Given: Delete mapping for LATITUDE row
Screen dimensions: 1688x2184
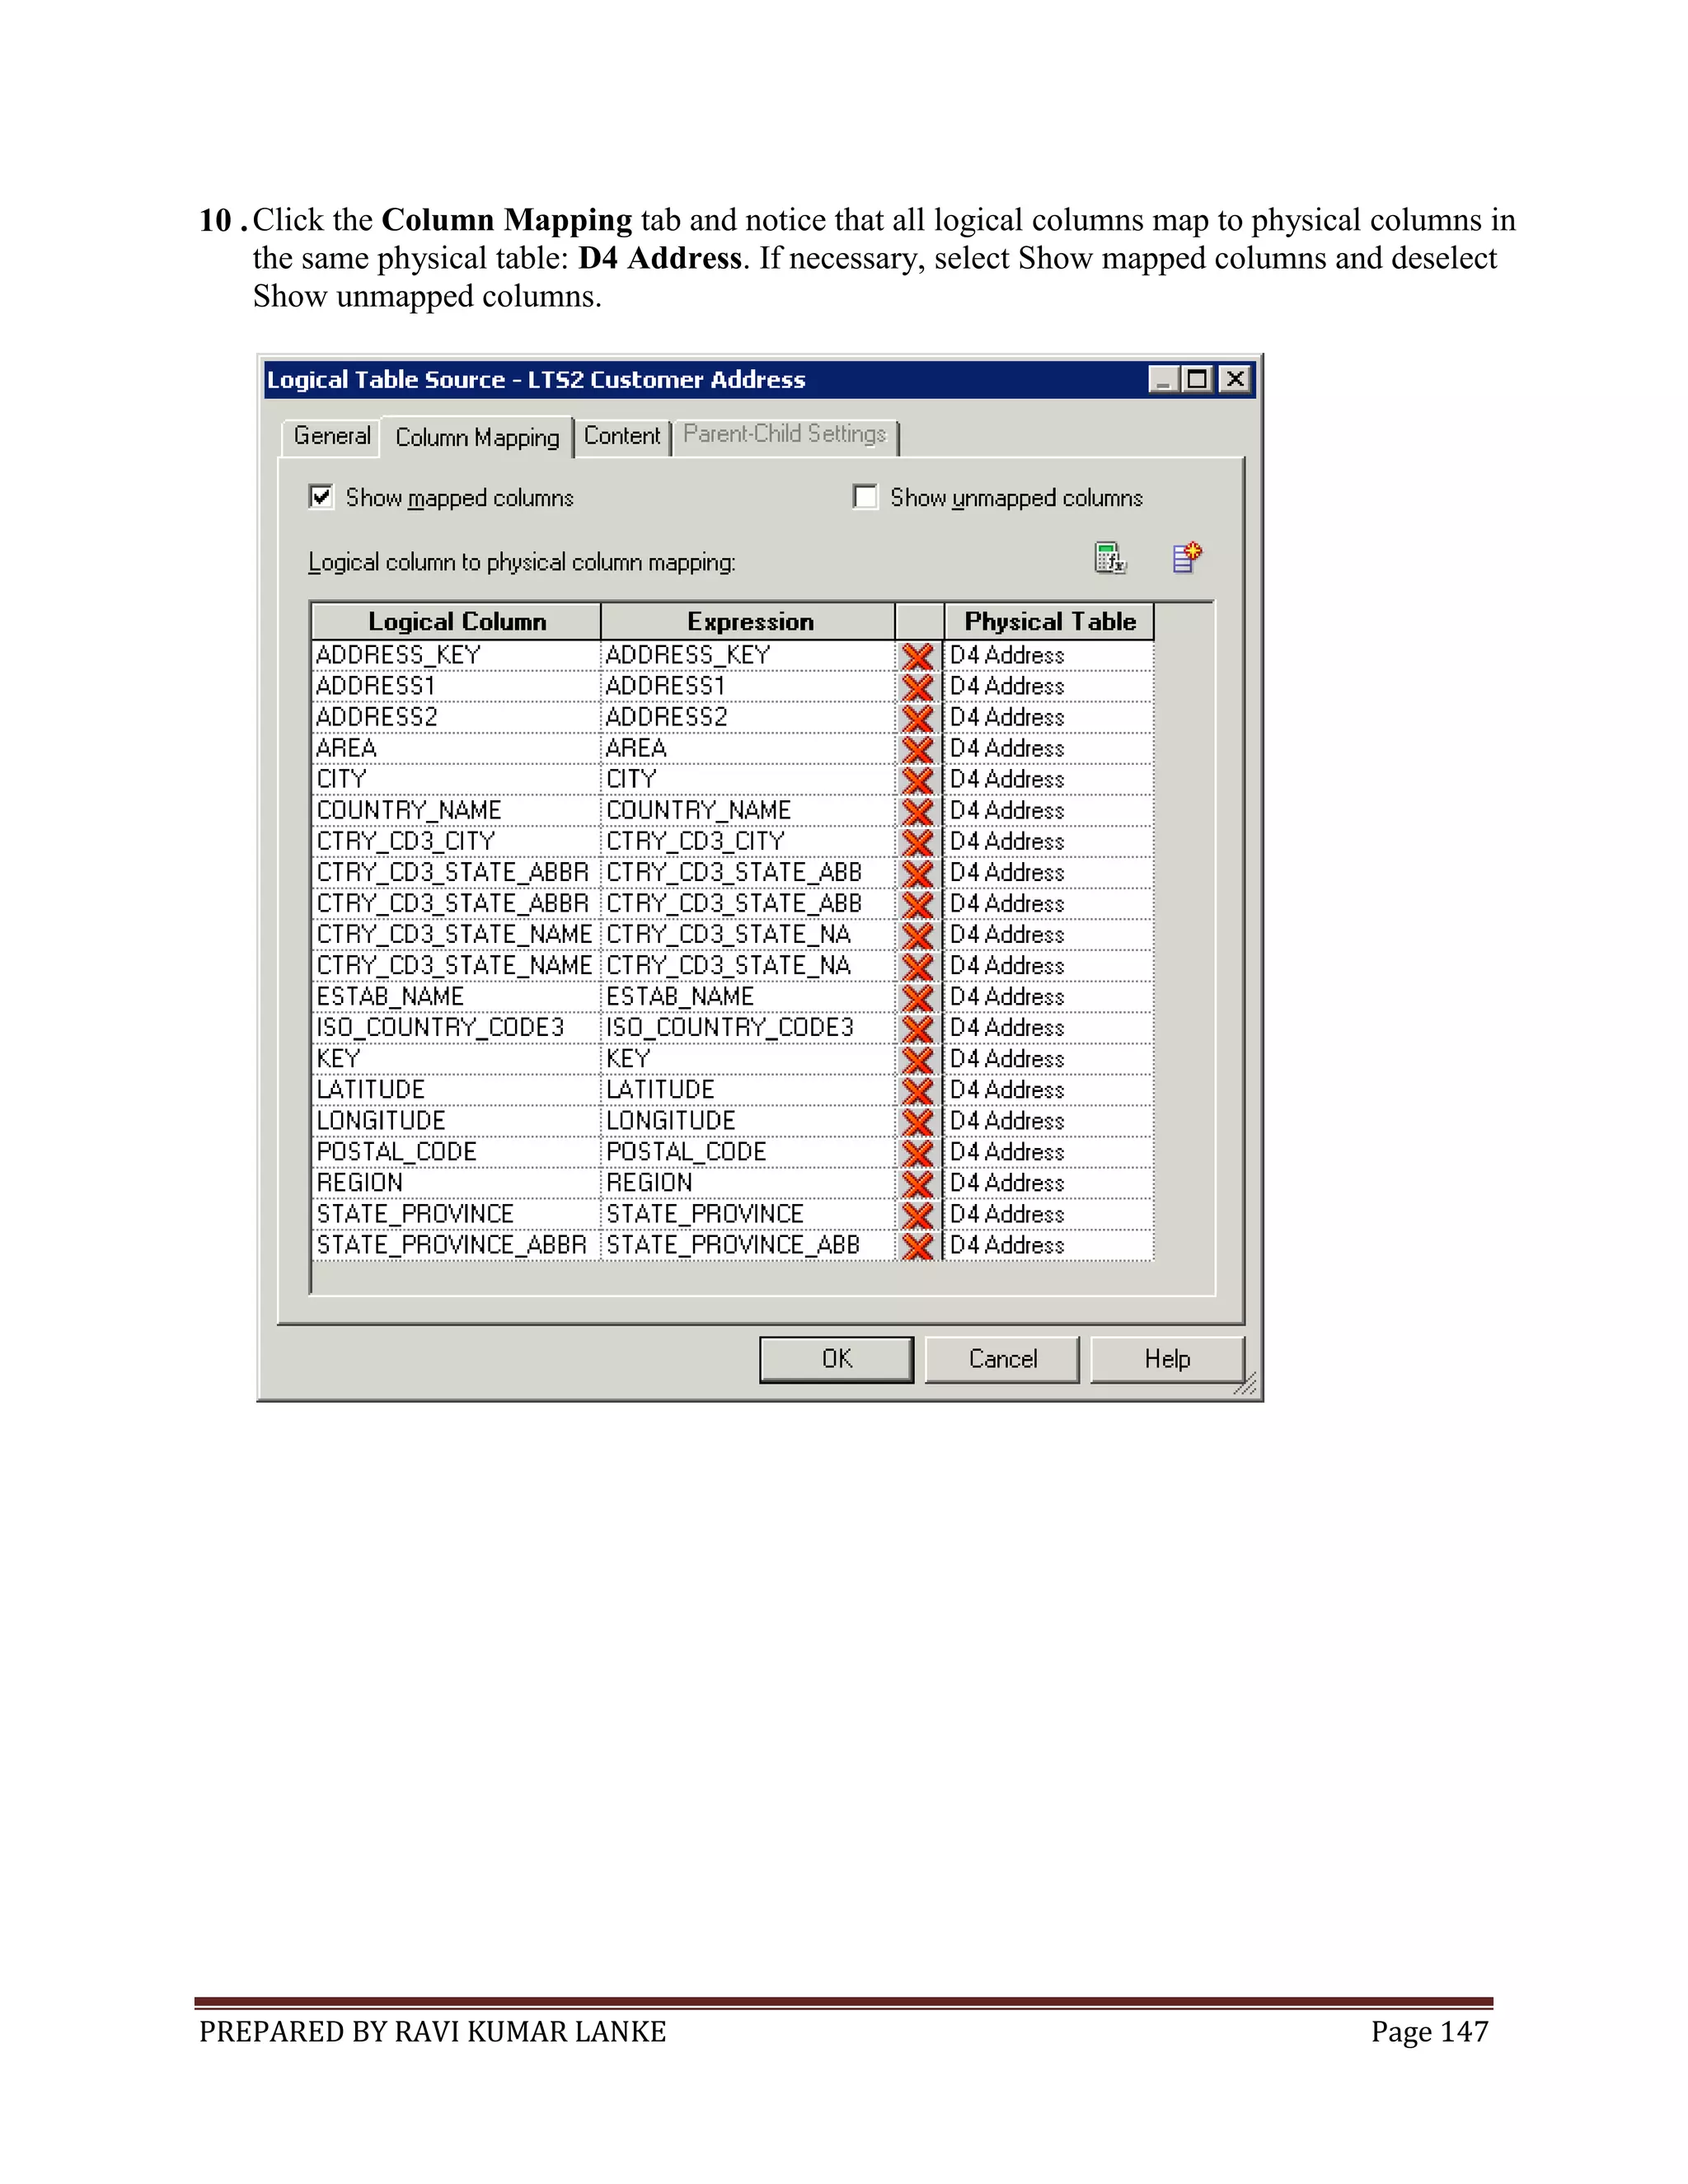Looking at the screenshot, I should coord(917,1090).
